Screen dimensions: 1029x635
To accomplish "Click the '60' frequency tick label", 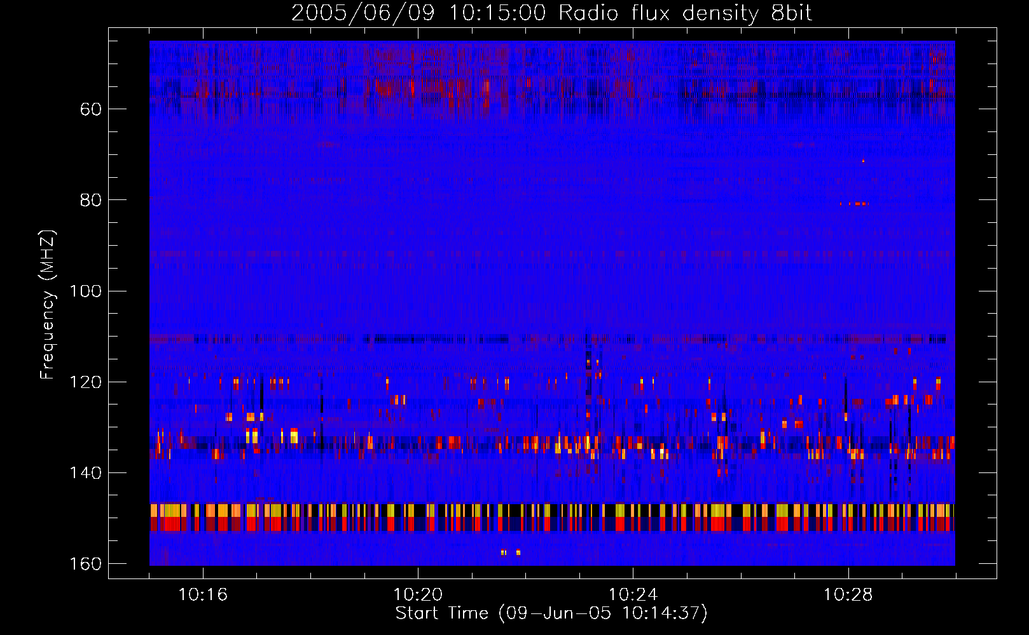I will [91, 109].
